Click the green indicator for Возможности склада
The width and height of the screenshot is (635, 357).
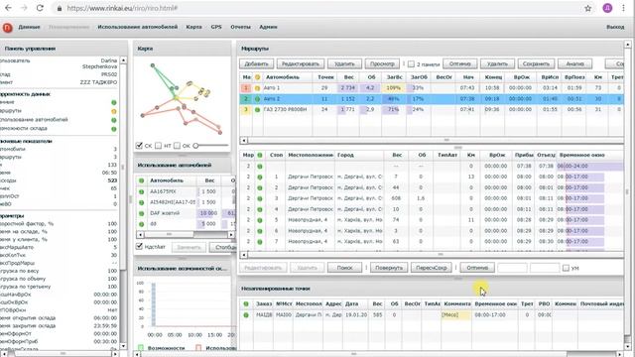pyautogui.click(x=114, y=129)
